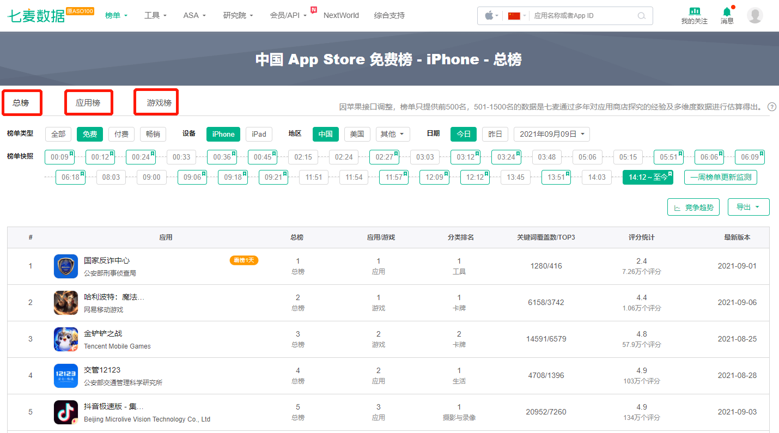779x433 pixels.
Task: Open NextWorld menu item
Action: [341, 15]
